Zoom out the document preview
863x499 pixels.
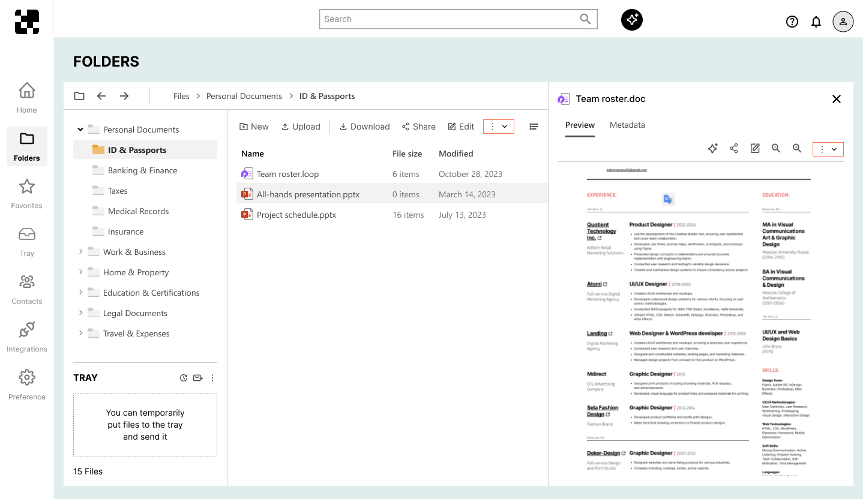coord(776,149)
